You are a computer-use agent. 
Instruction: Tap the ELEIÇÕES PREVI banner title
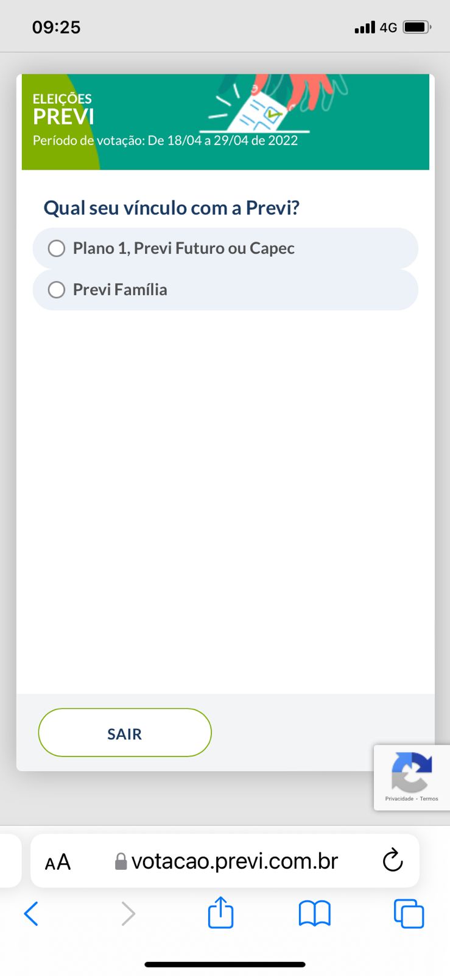coord(63,110)
